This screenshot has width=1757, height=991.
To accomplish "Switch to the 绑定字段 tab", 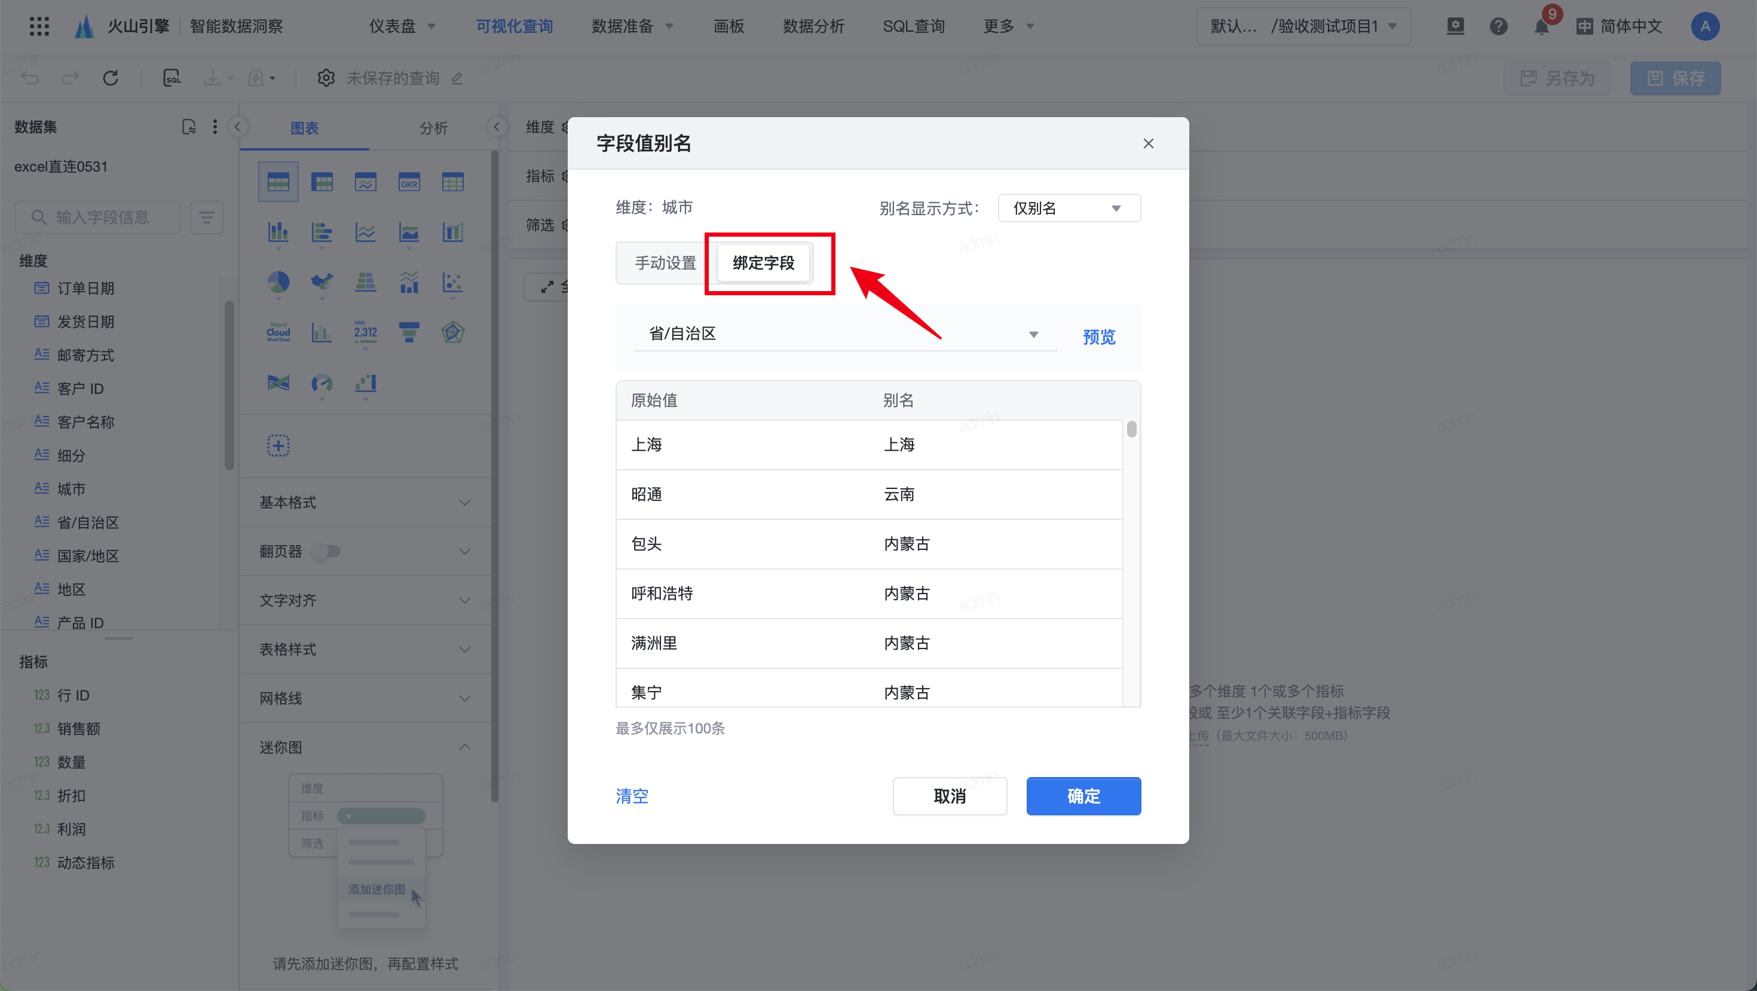I will [x=763, y=263].
